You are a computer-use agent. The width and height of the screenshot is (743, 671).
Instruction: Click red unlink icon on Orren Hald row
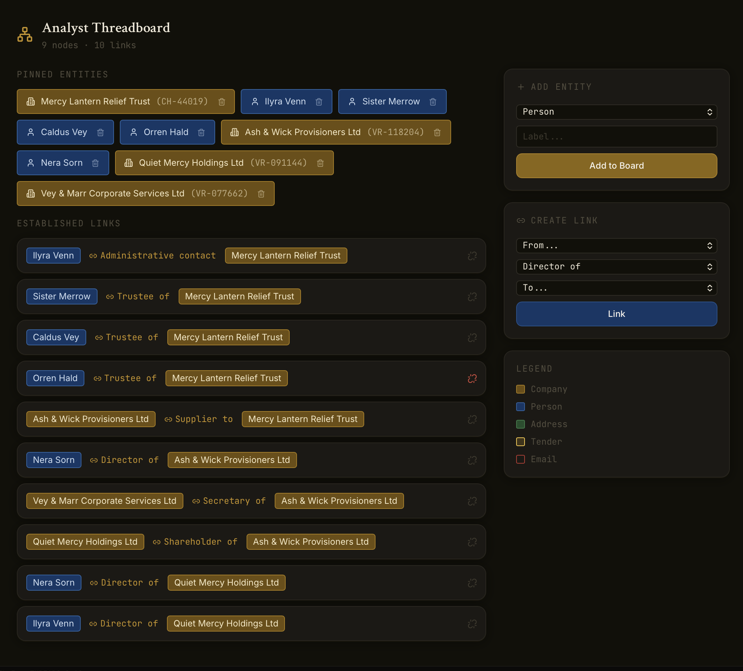click(472, 378)
